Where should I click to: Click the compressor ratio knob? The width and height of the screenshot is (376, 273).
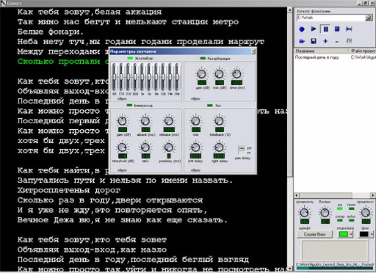click(x=145, y=147)
